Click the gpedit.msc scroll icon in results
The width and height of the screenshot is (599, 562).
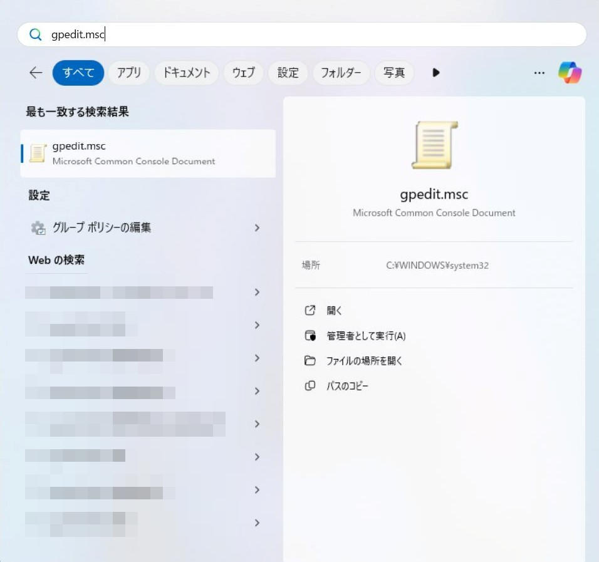pyautogui.click(x=38, y=154)
